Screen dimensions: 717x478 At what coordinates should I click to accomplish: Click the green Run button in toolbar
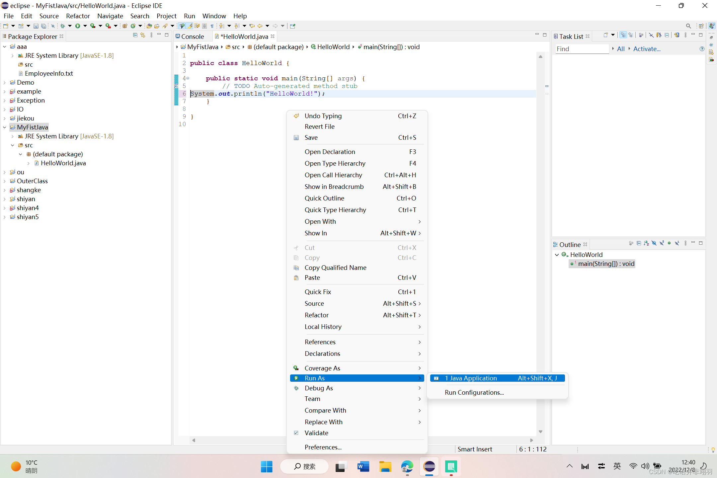[78, 26]
